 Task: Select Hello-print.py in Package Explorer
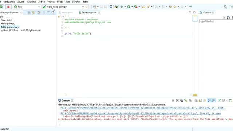point(8,23)
